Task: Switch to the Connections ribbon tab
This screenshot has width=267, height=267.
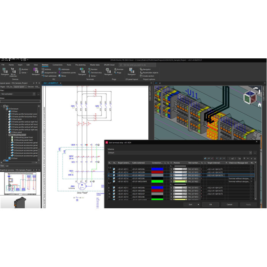Action: click(x=57, y=65)
